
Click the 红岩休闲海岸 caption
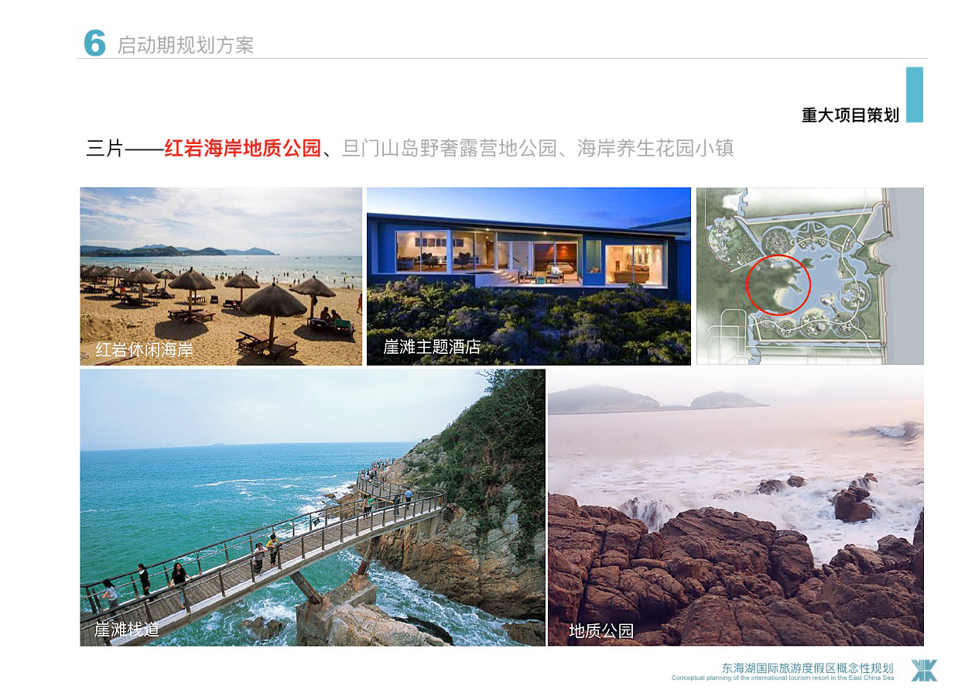(144, 349)
